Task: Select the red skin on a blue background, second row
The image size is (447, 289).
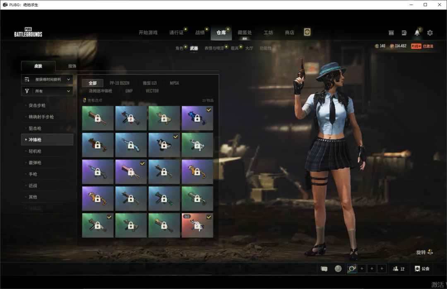Action: click(98, 145)
